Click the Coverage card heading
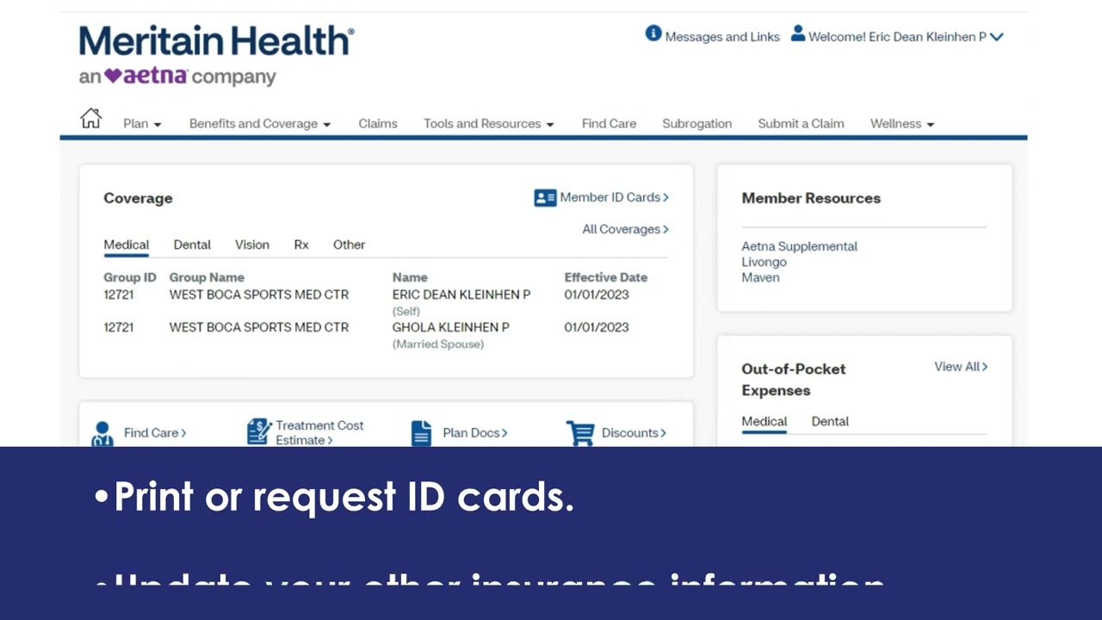Screen dimensions: 1102x620 pyautogui.click(x=138, y=198)
